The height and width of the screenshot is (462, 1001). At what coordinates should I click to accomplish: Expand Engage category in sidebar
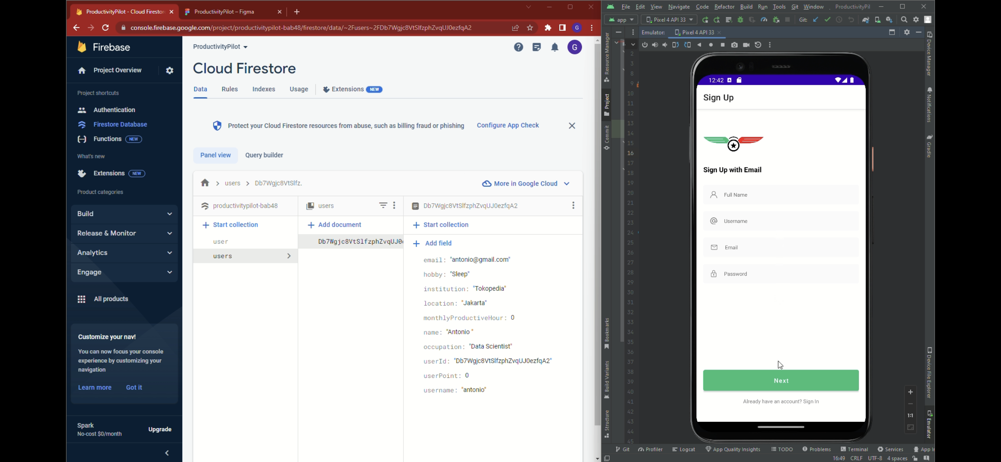pyautogui.click(x=124, y=272)
